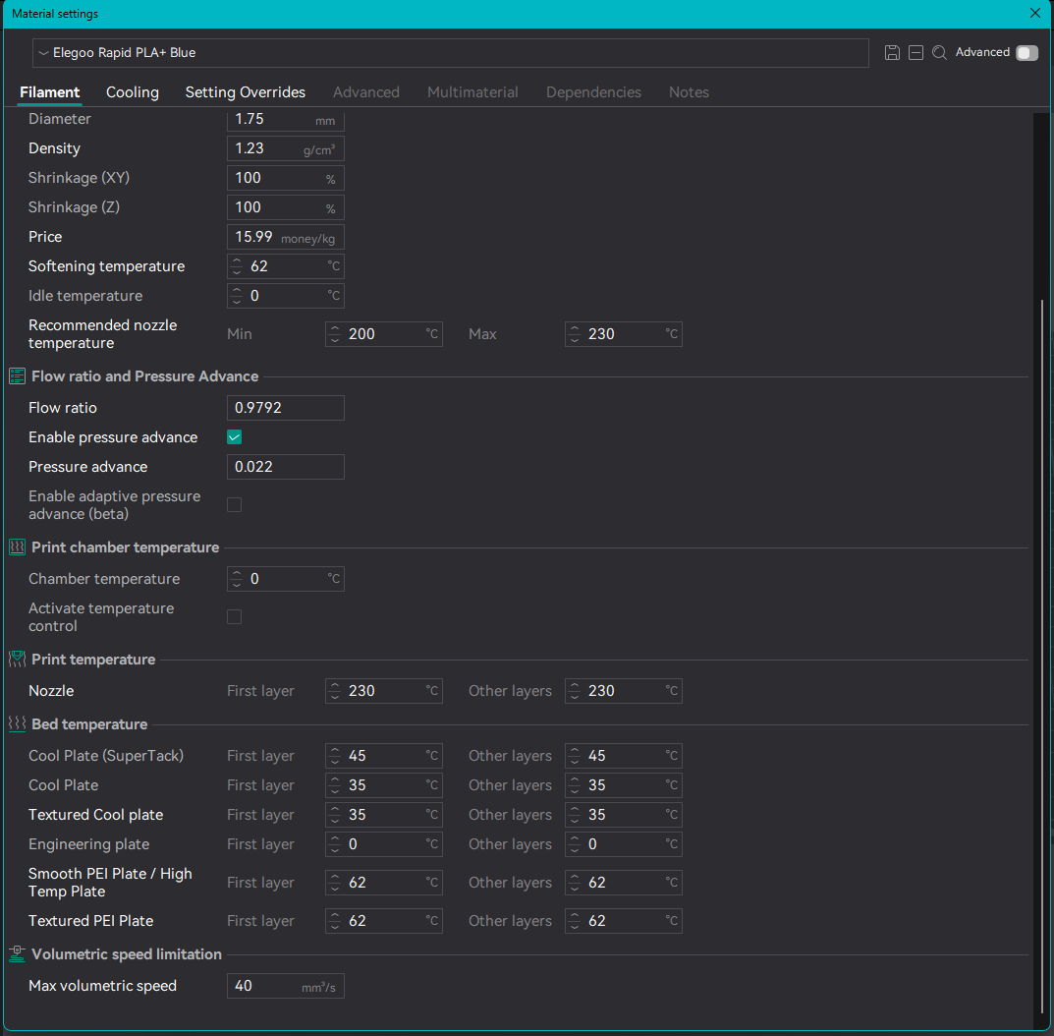Decrease recommended nozzle Max temperature
Image resolution: width=1054 pixels, height=1036 pixels.
coord(574,340)
